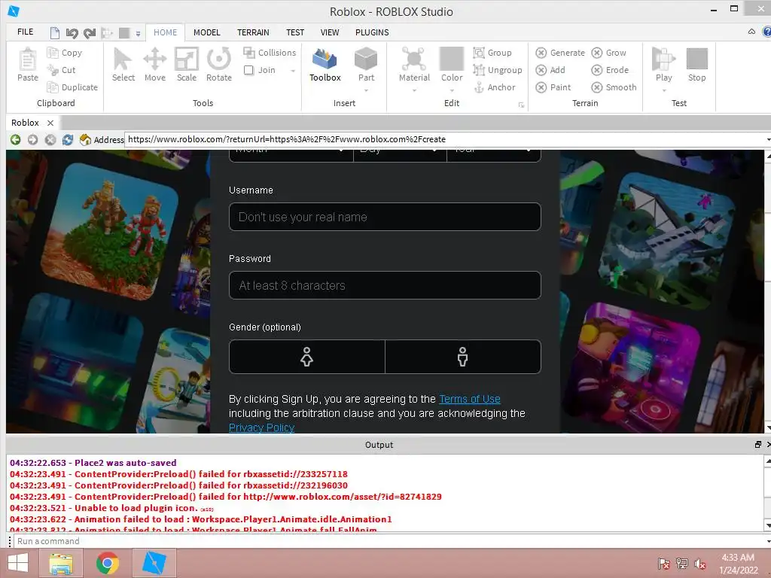
Task: Click the browser Back arrow button
Action: tap(15, 139)
